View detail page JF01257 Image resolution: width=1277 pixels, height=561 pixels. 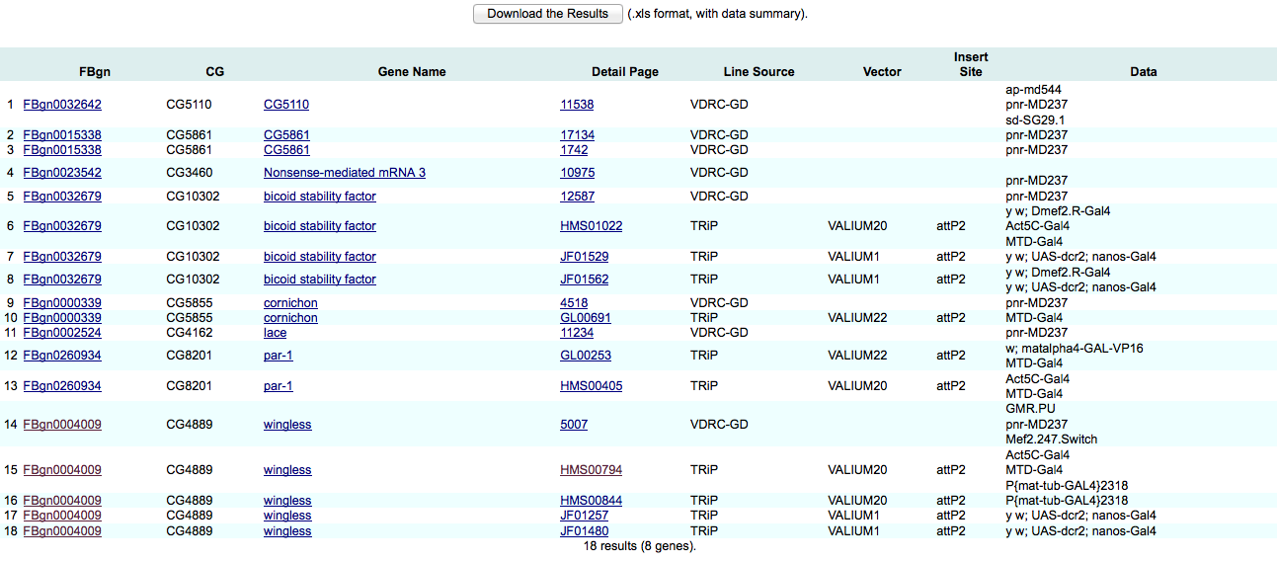click(585, 516)
